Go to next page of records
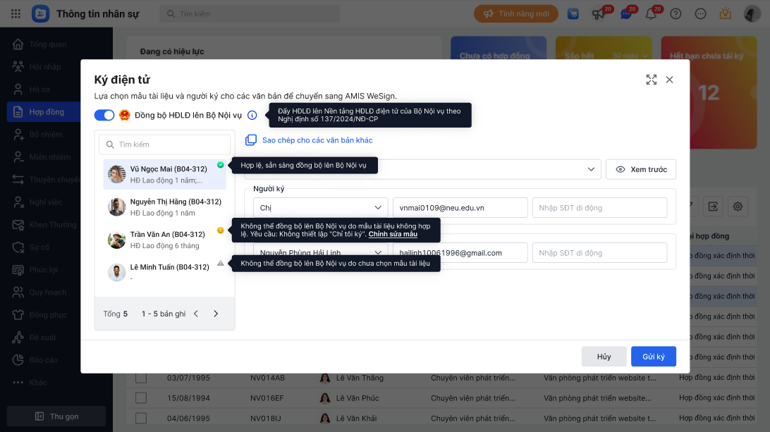770x432 pixels. click(216, 314)
